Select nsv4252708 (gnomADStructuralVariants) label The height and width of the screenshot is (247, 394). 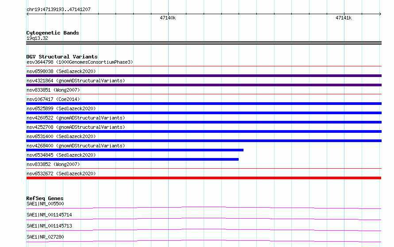click(x=76, y=127)
